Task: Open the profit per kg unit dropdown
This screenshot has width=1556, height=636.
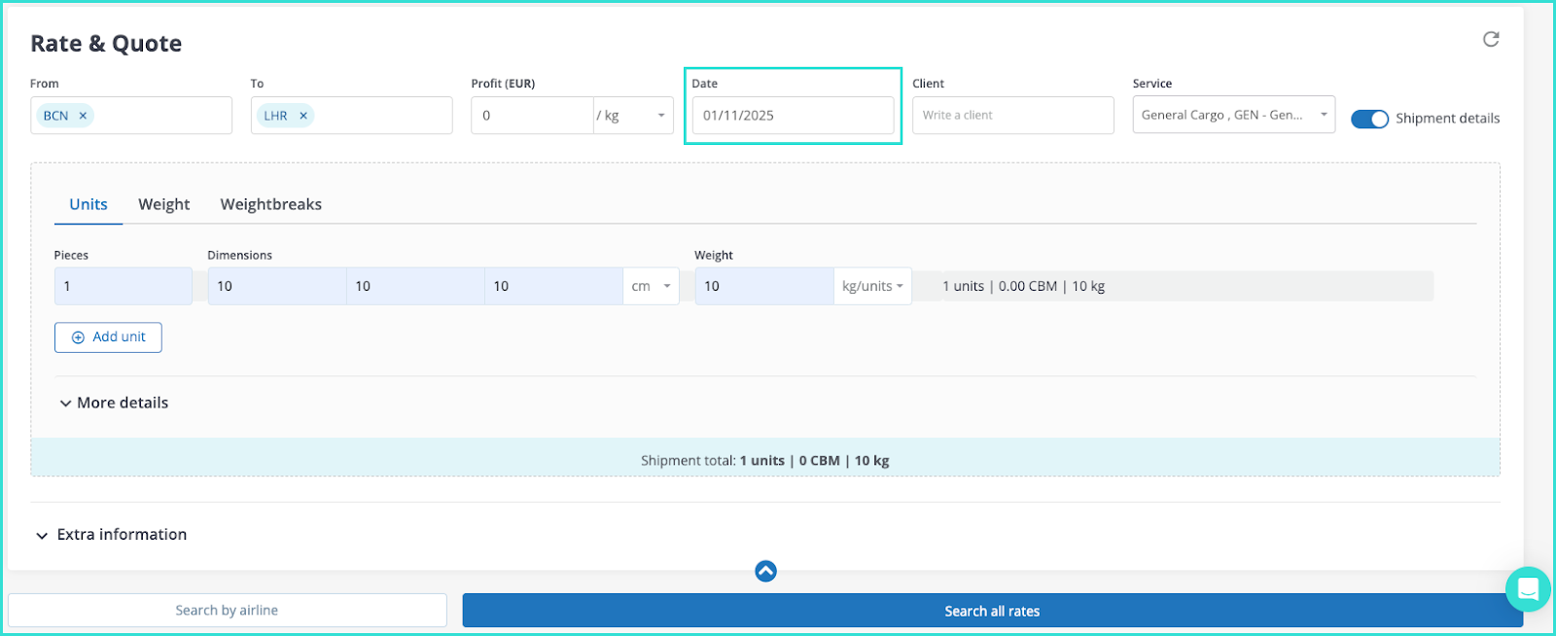Action: [x=633, y=116]
